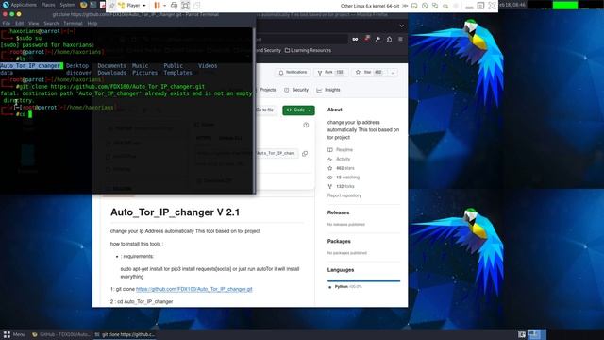The height and width of the screenshot is (340, 604).
Task: Click the Packages heading link
Action: pos(339,242)
